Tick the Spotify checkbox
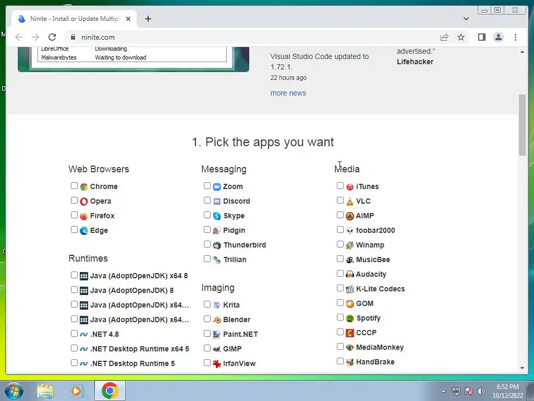Image resolution: width=534 pixels, height=401 pixels. point(340,317)
